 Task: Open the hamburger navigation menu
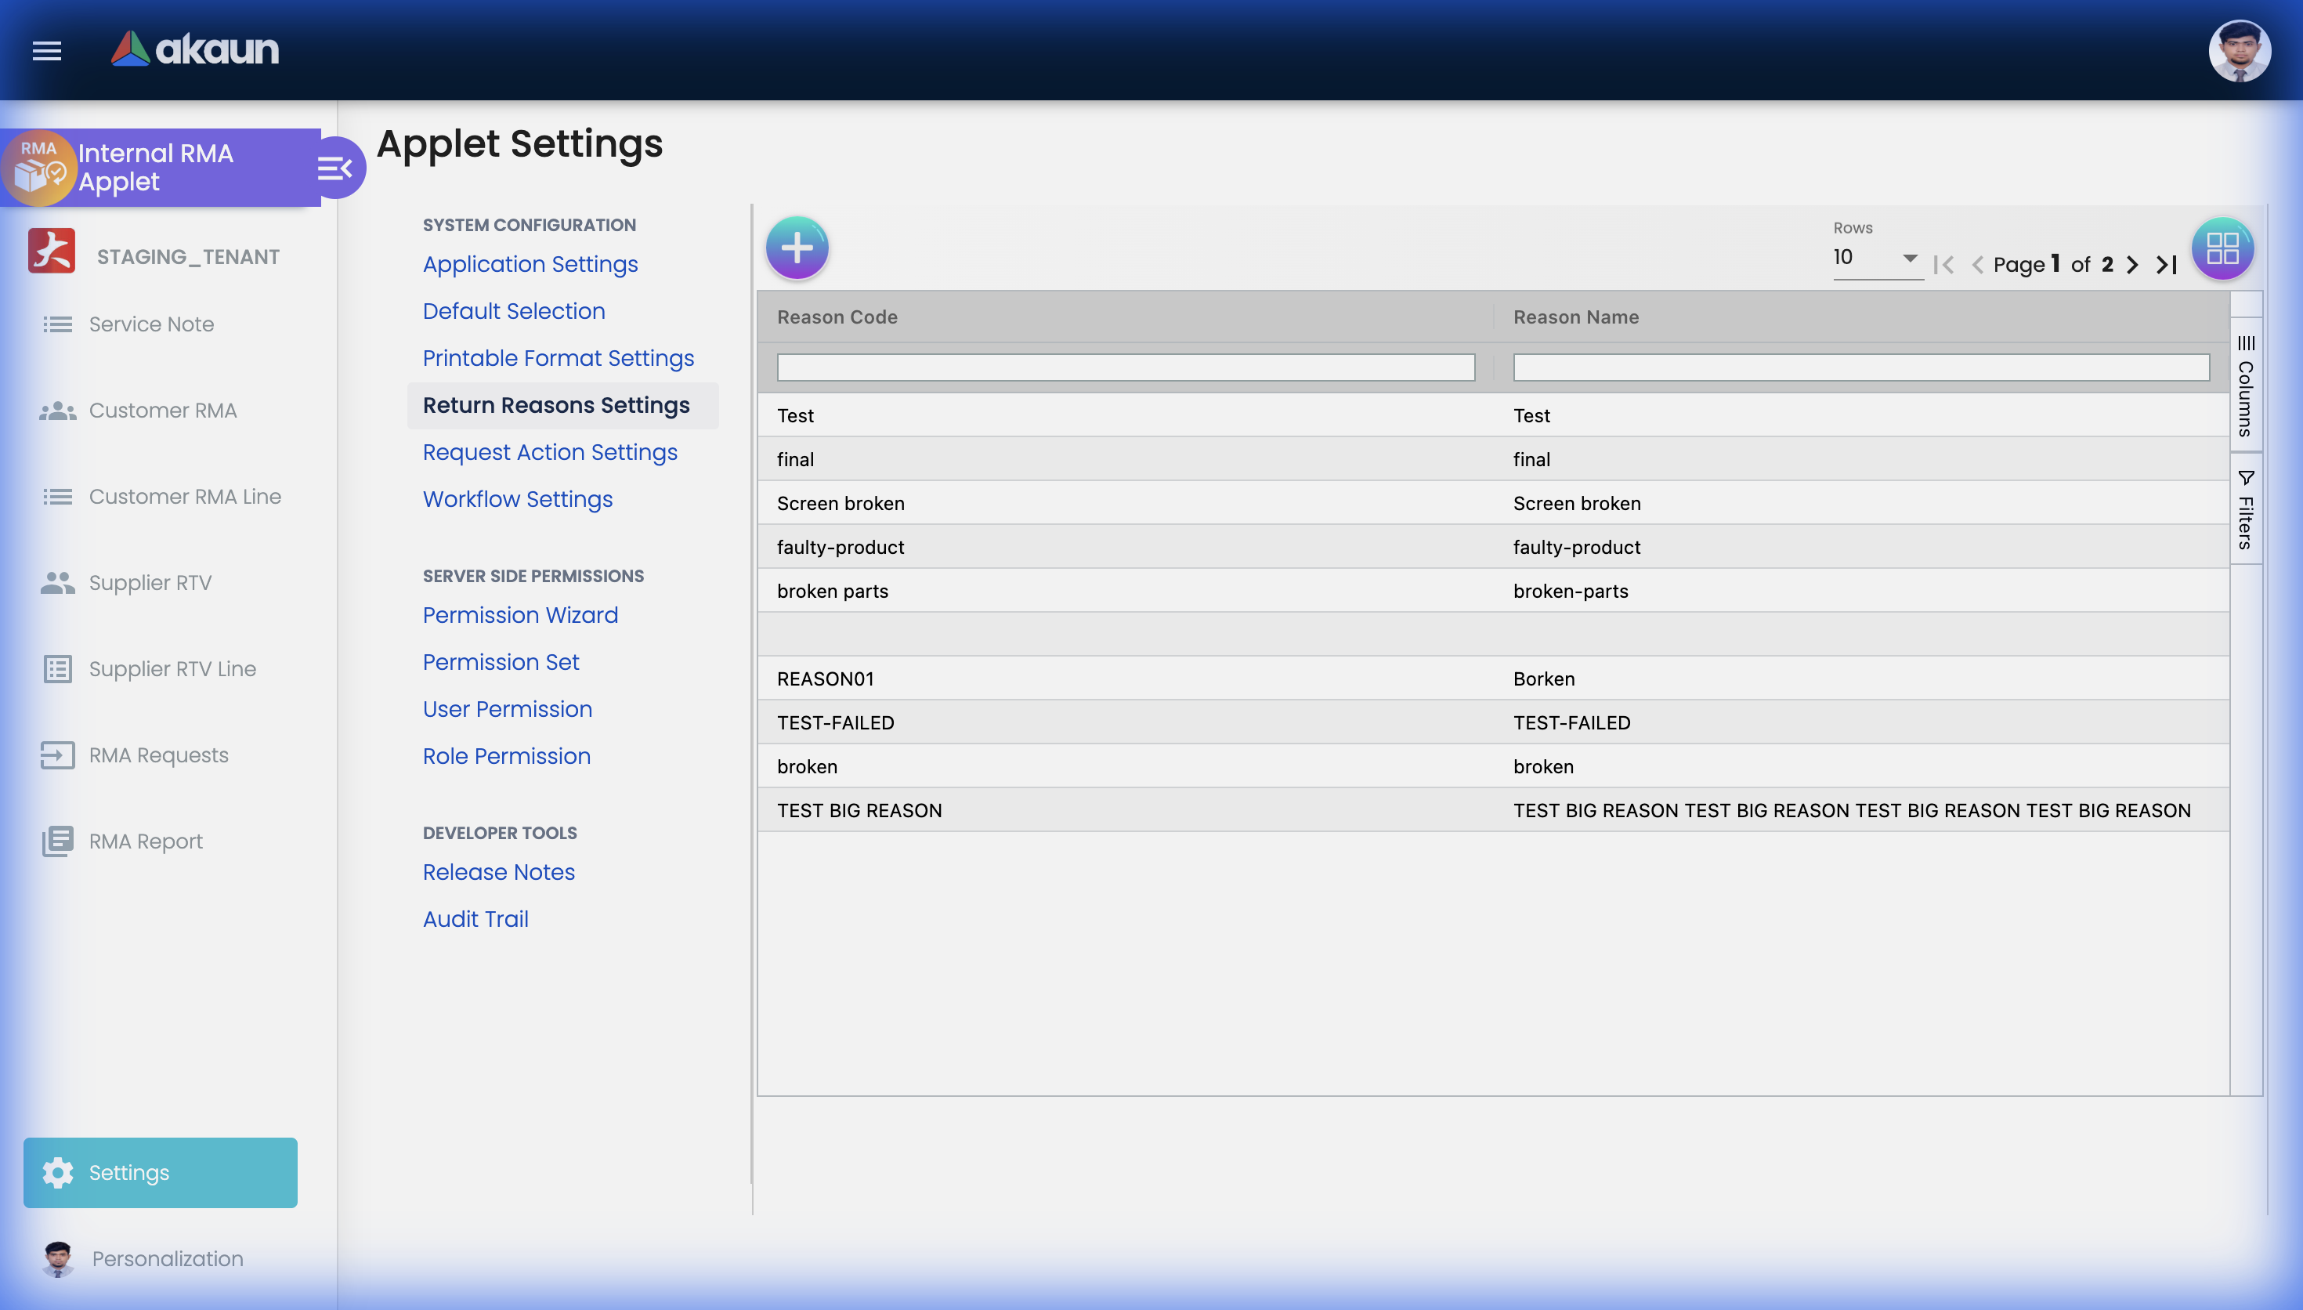click(x=46, y=50)
